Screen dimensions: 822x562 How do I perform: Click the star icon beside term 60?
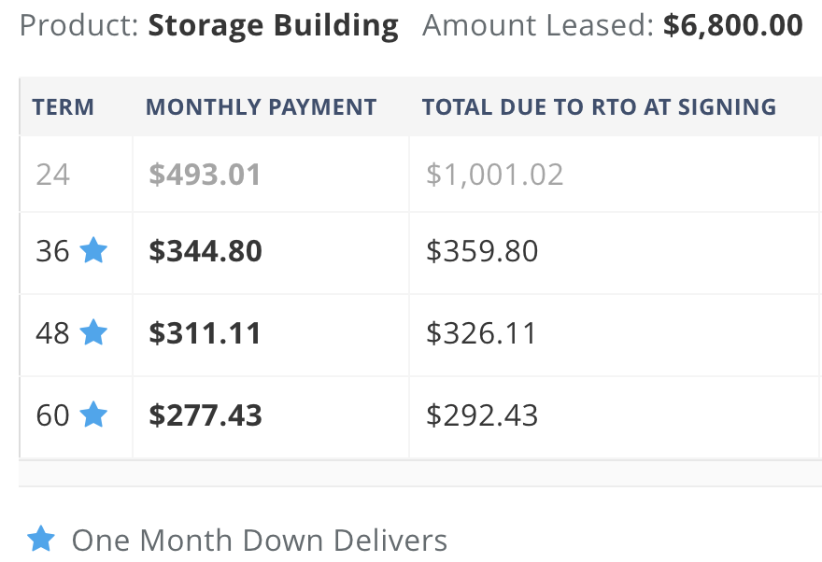[x=93, y=414]
